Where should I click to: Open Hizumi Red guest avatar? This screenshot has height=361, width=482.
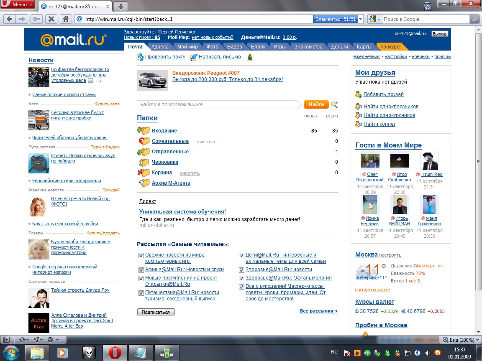click(429, 161)
